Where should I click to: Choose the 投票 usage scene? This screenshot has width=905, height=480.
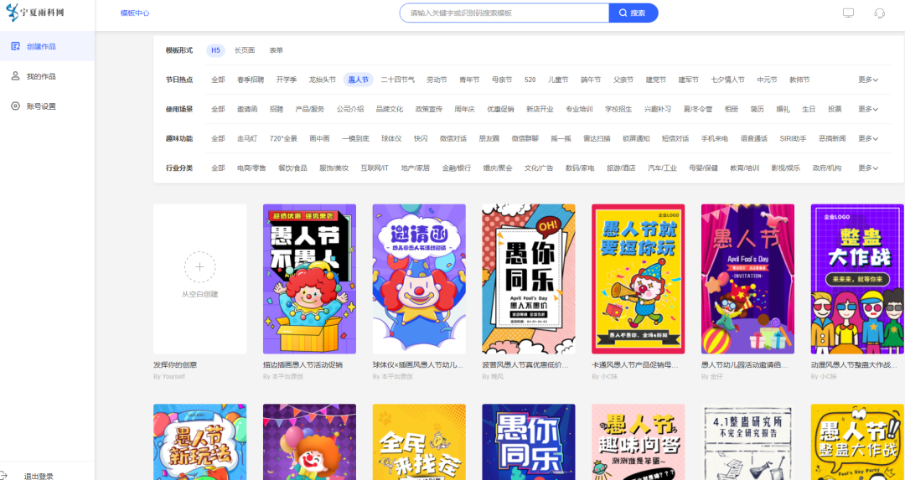835,109
